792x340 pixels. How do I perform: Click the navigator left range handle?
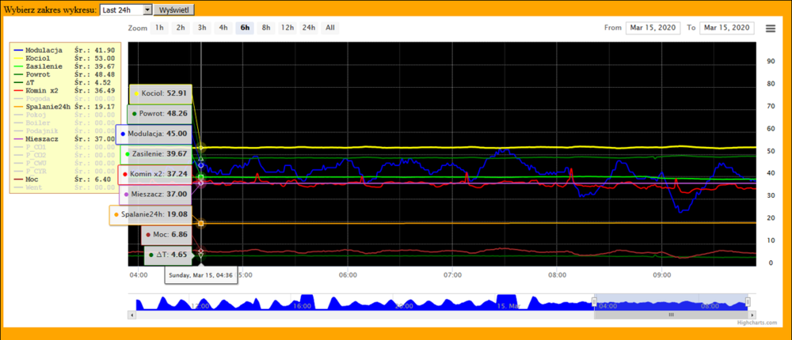pos(594,302)
